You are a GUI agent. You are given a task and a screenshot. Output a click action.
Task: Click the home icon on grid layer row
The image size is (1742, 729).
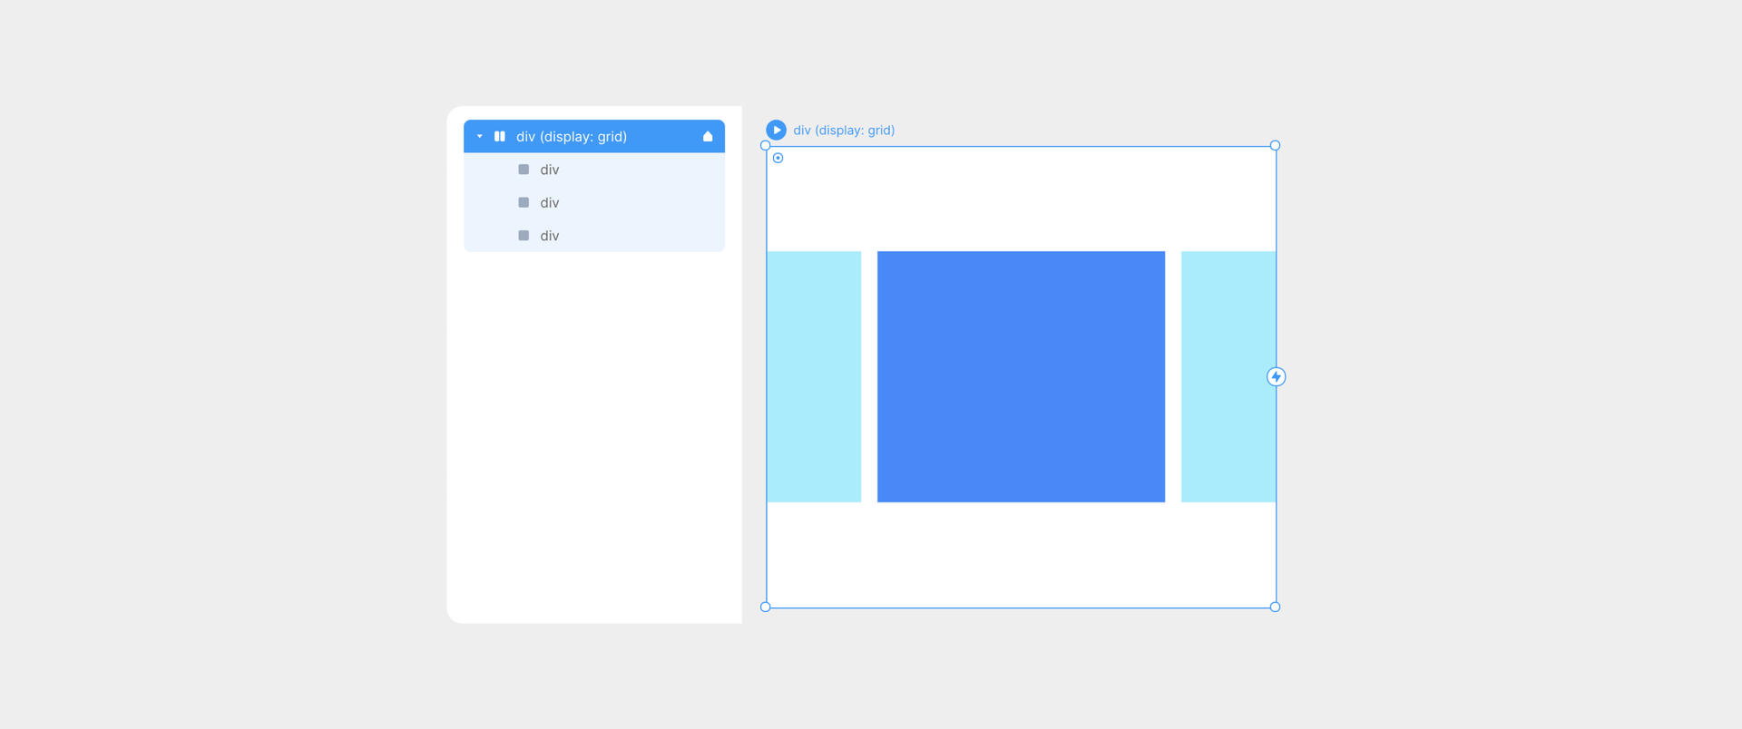[708, 136]
